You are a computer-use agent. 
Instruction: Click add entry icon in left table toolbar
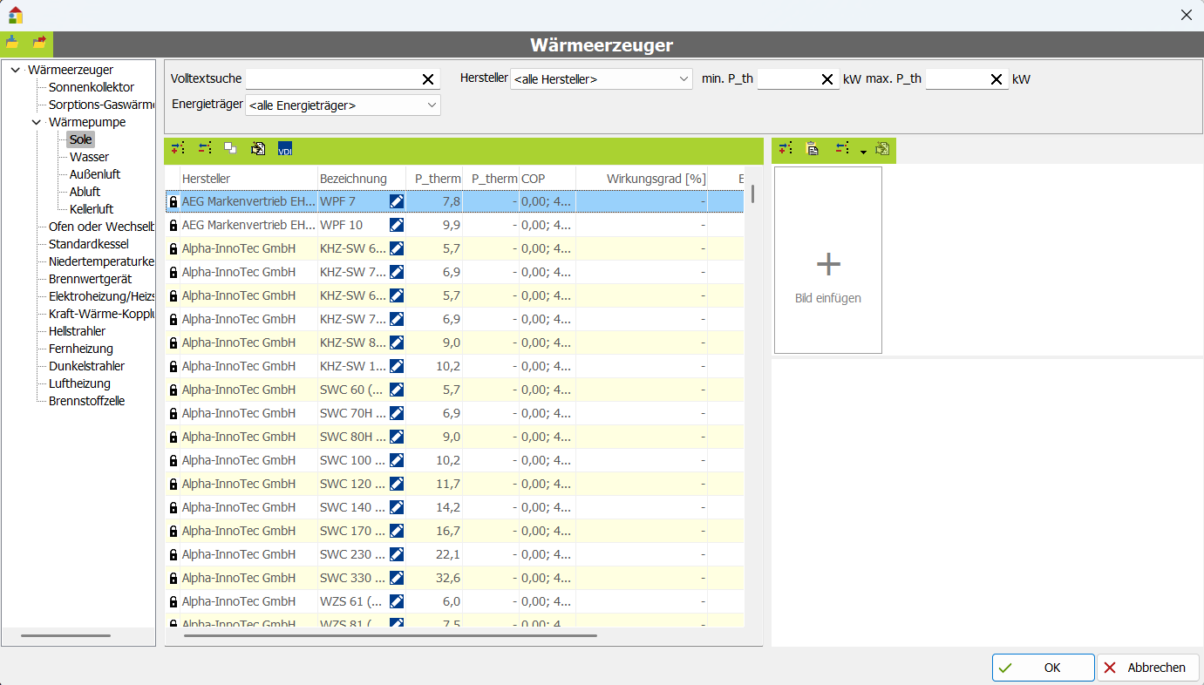click(178, 149)
